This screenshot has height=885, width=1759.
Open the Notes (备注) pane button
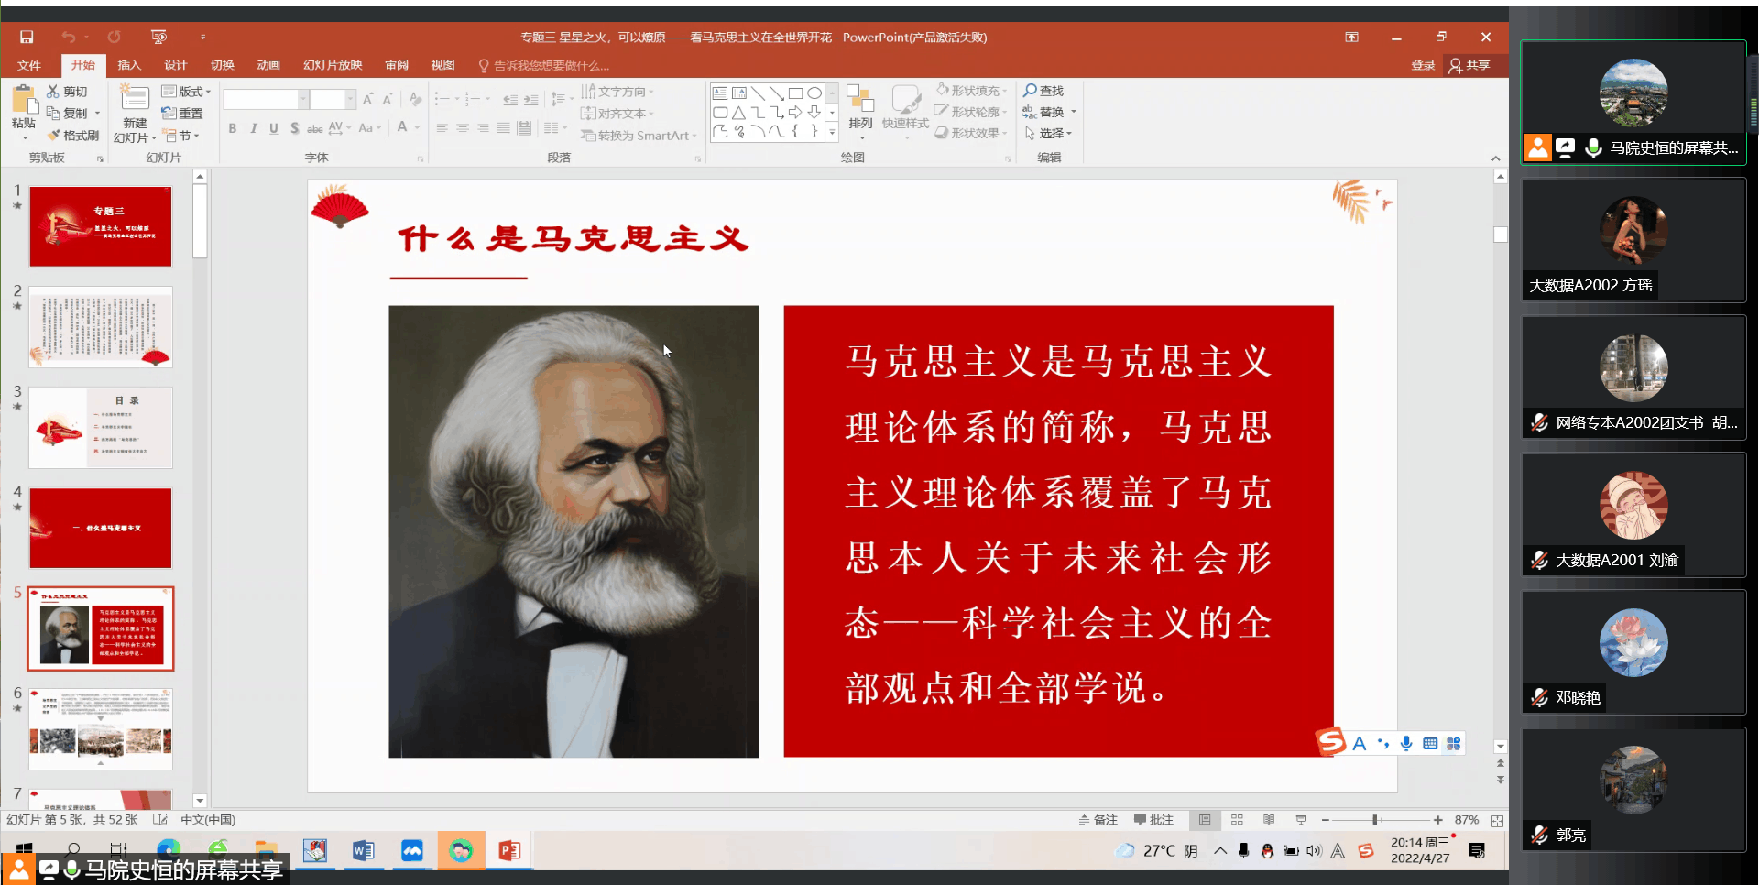[1098, 820]
